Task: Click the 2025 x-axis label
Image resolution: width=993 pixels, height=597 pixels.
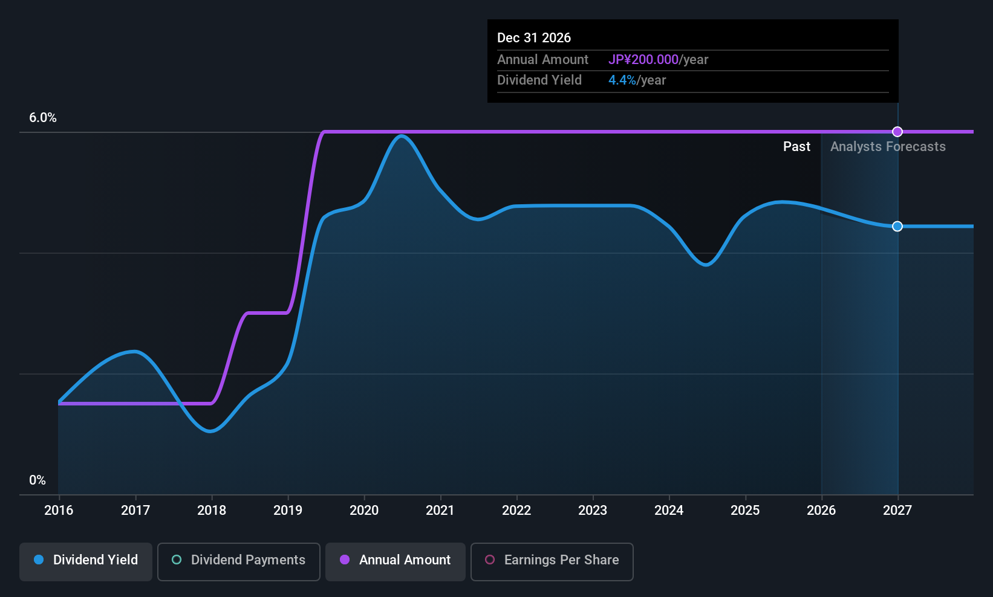Action: tap(745, 511)
